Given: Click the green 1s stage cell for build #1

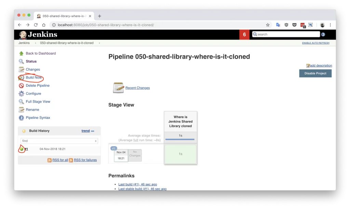Looking at the screenshot, I should click(180, 154).
